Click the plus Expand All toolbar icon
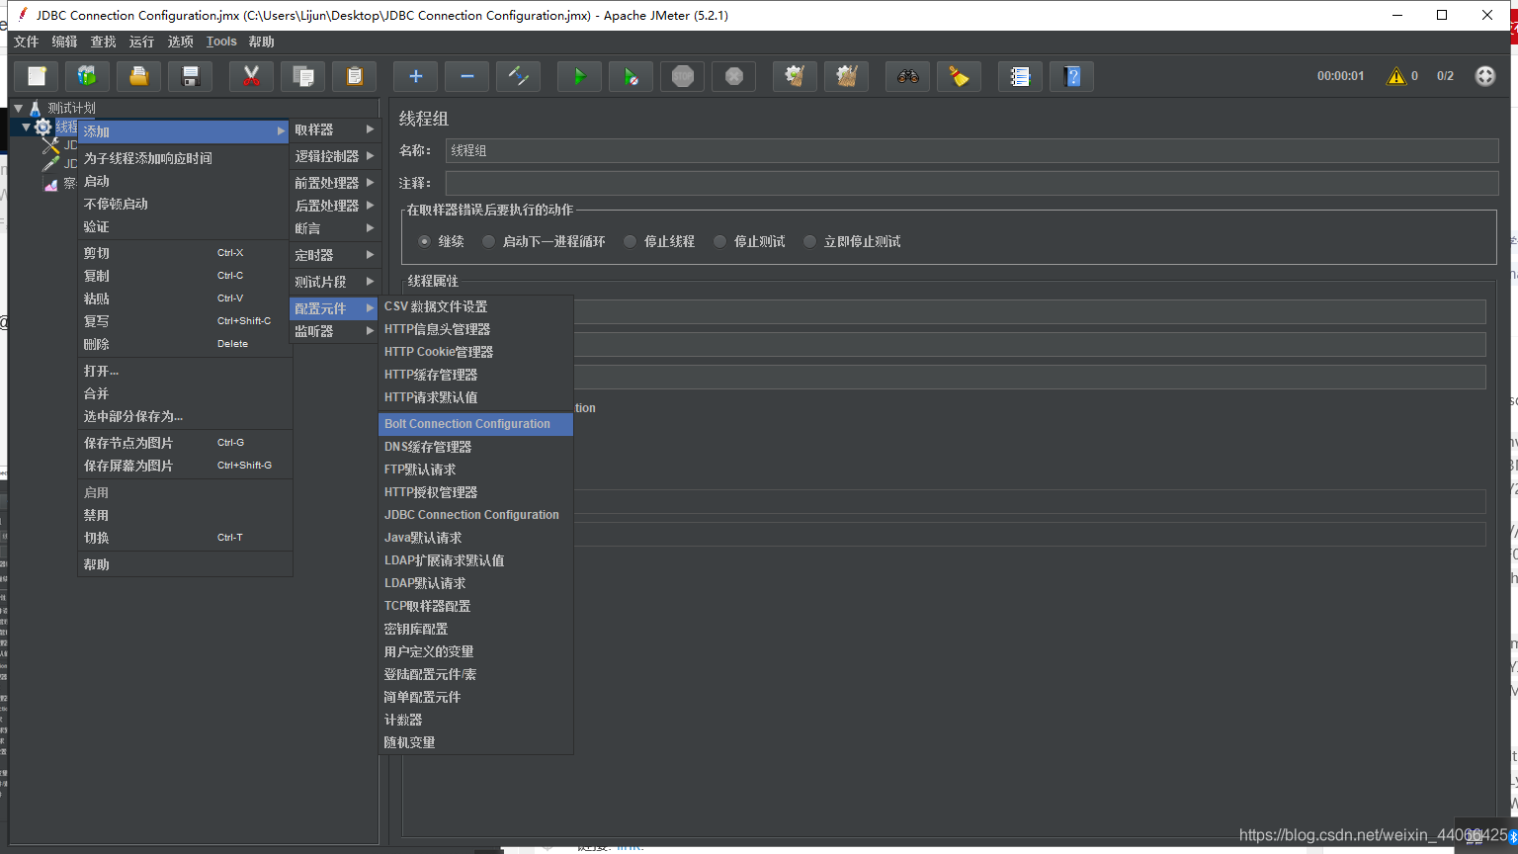Viewport: 1518px width, 854px height. (x=415, y=76)
